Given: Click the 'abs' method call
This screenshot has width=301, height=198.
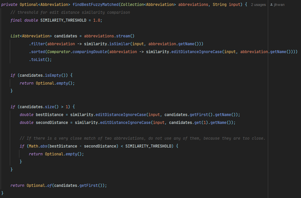Looking at the screenshot, I should (x=44, y=146).
